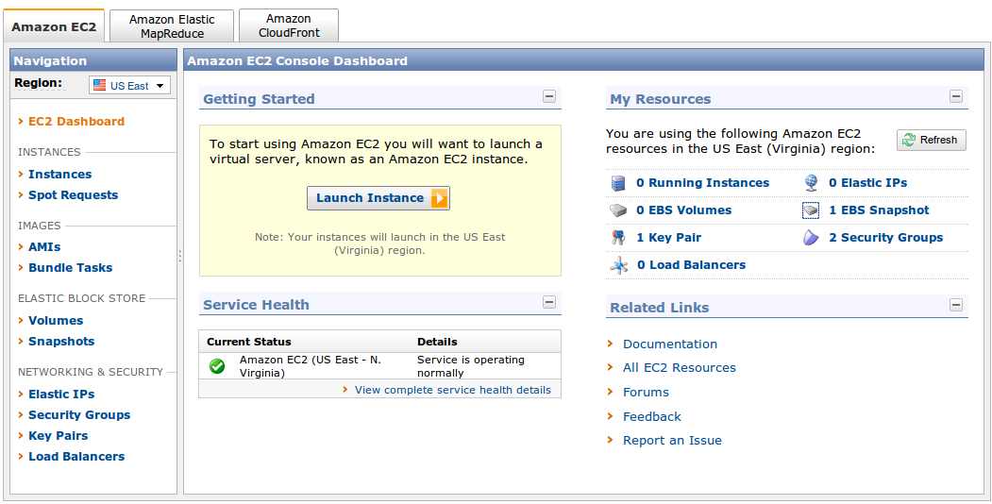The height and width of the screenshot is (504, 992).
Task: Click the navigation panel splitter handle
Action: tap(180, 256)
